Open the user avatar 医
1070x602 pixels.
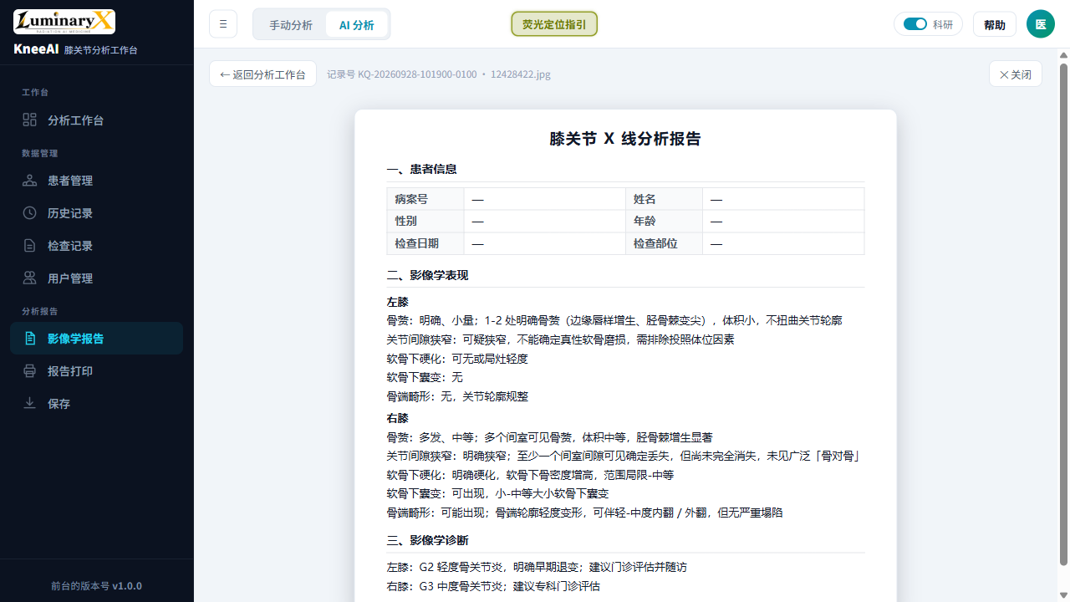1041,24
